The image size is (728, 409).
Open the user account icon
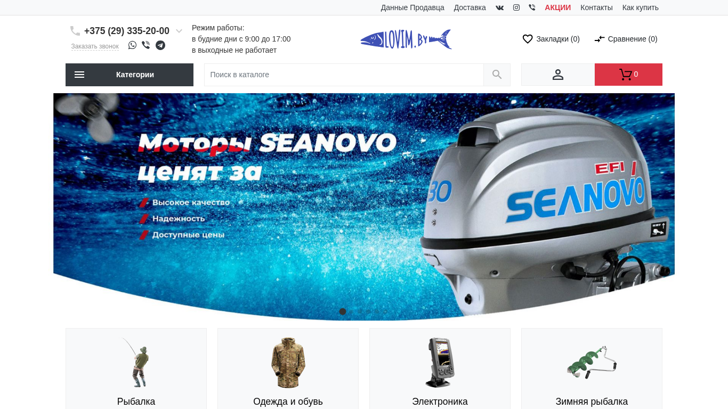(x=557, y=75)
